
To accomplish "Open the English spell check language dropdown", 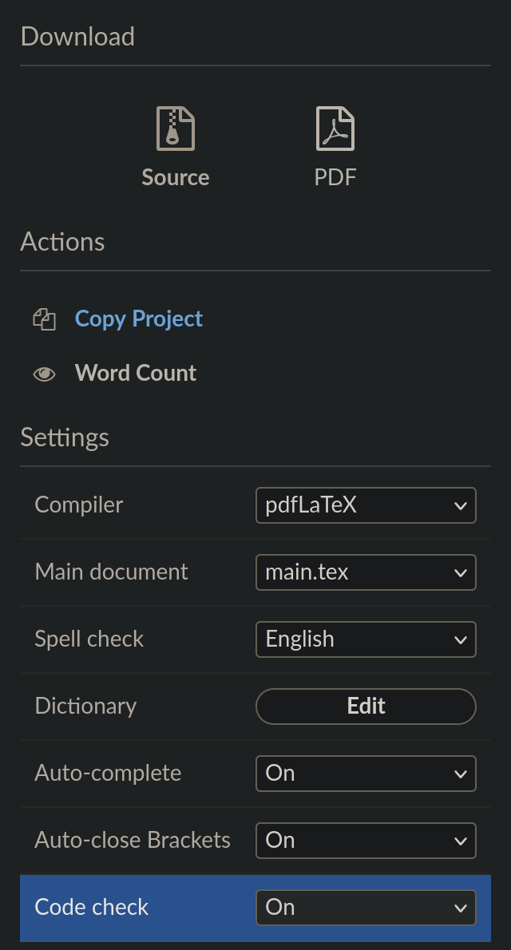I will click(x=365, y=639).
